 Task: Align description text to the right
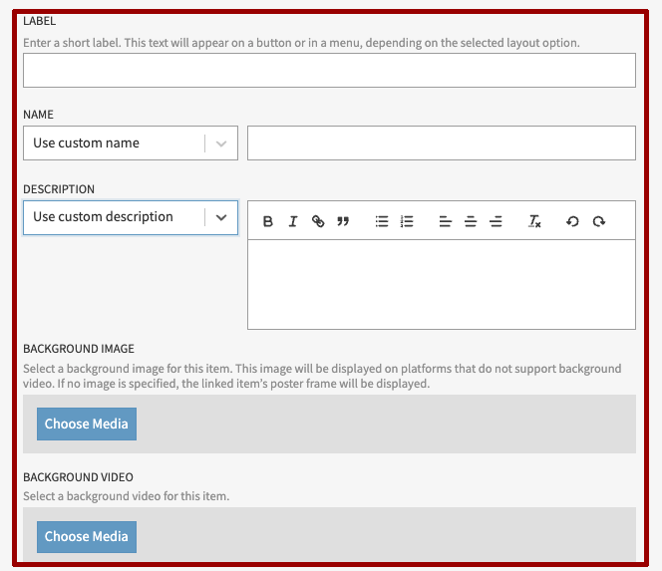point(496,221)
